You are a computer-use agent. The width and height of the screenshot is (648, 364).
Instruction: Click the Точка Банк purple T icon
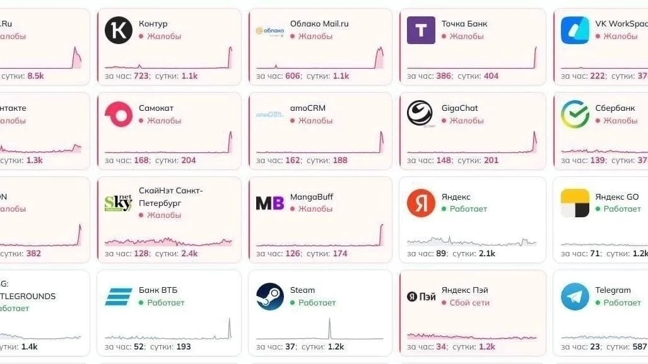(421, 30)
